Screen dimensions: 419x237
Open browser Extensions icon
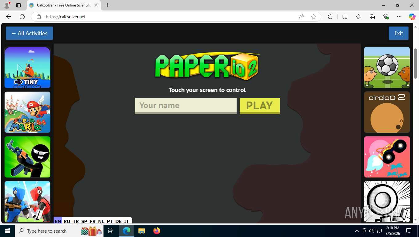pyautogui.click(x=330, y=17)
